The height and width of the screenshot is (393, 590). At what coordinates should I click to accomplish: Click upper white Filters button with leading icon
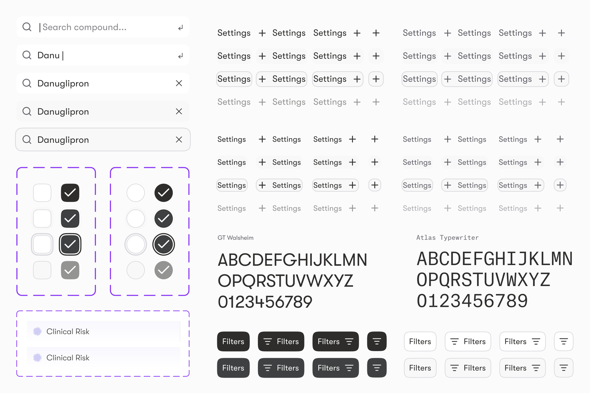[468, 341]
